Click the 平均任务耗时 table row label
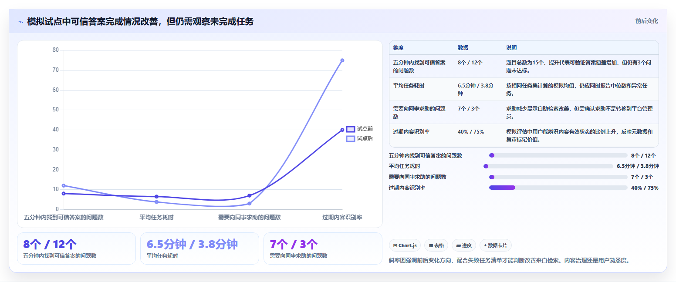 click(409, 86)
